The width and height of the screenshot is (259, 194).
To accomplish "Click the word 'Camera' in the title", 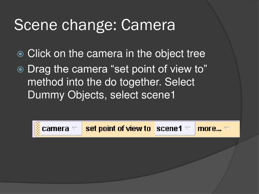I will tap(148, 25).
